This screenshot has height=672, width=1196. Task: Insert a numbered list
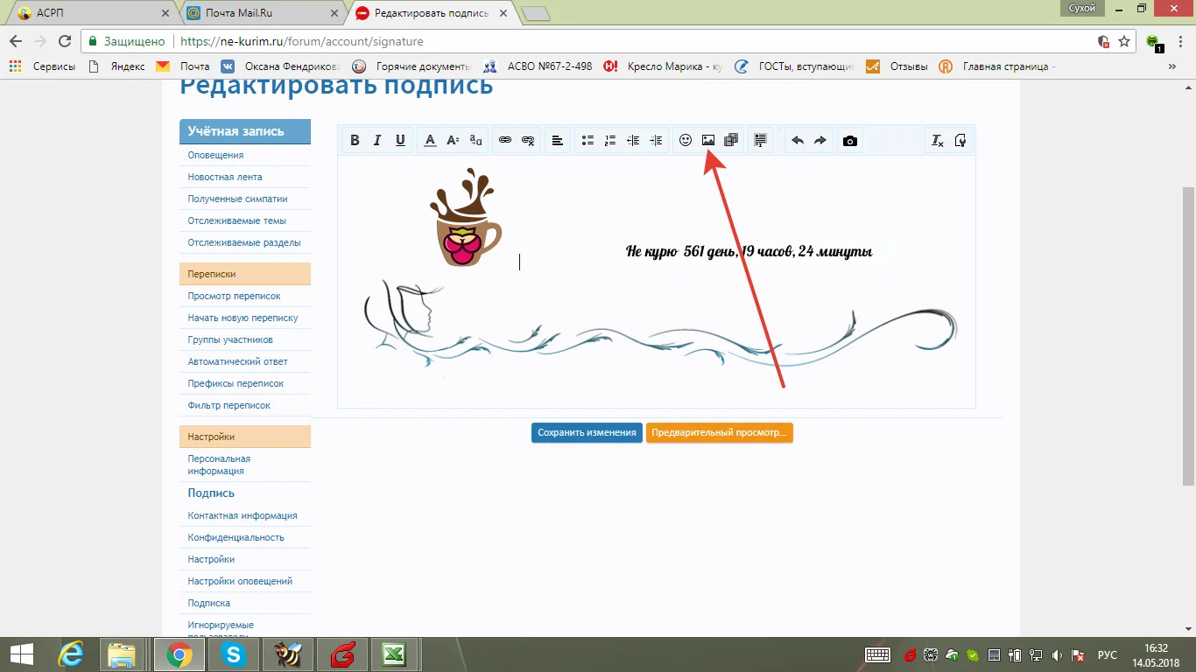click(610, 141)
